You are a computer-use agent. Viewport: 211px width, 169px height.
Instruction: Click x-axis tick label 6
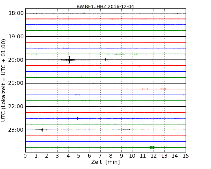point(90,156)
